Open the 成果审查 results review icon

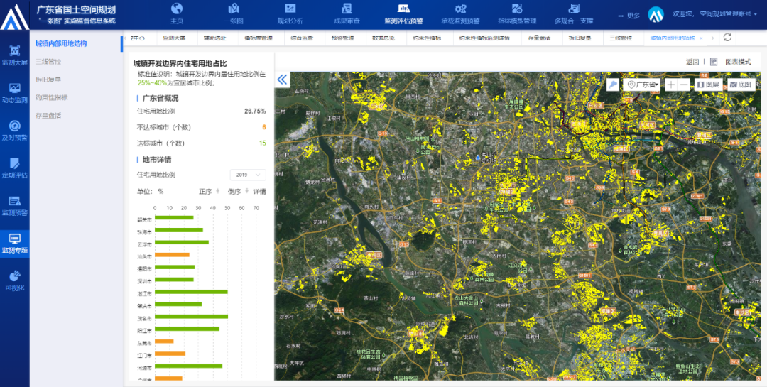[x=347, y=9]
